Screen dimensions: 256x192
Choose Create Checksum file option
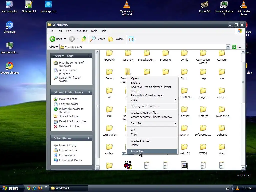coord(152,113)
